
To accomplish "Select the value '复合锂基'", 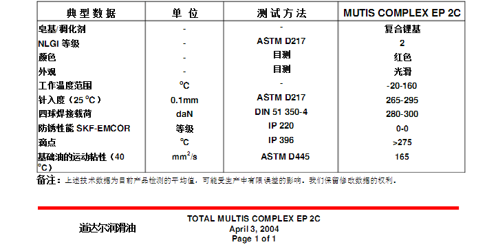I will coord(402,29).
